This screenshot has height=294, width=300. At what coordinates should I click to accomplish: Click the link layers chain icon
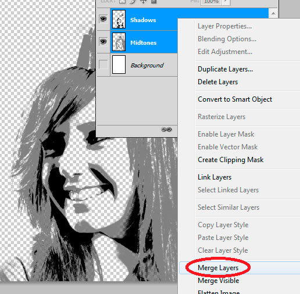click(166, 129)
